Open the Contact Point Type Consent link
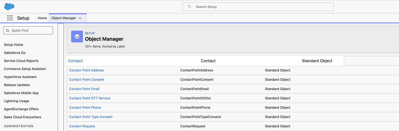 tap(91, 117)
